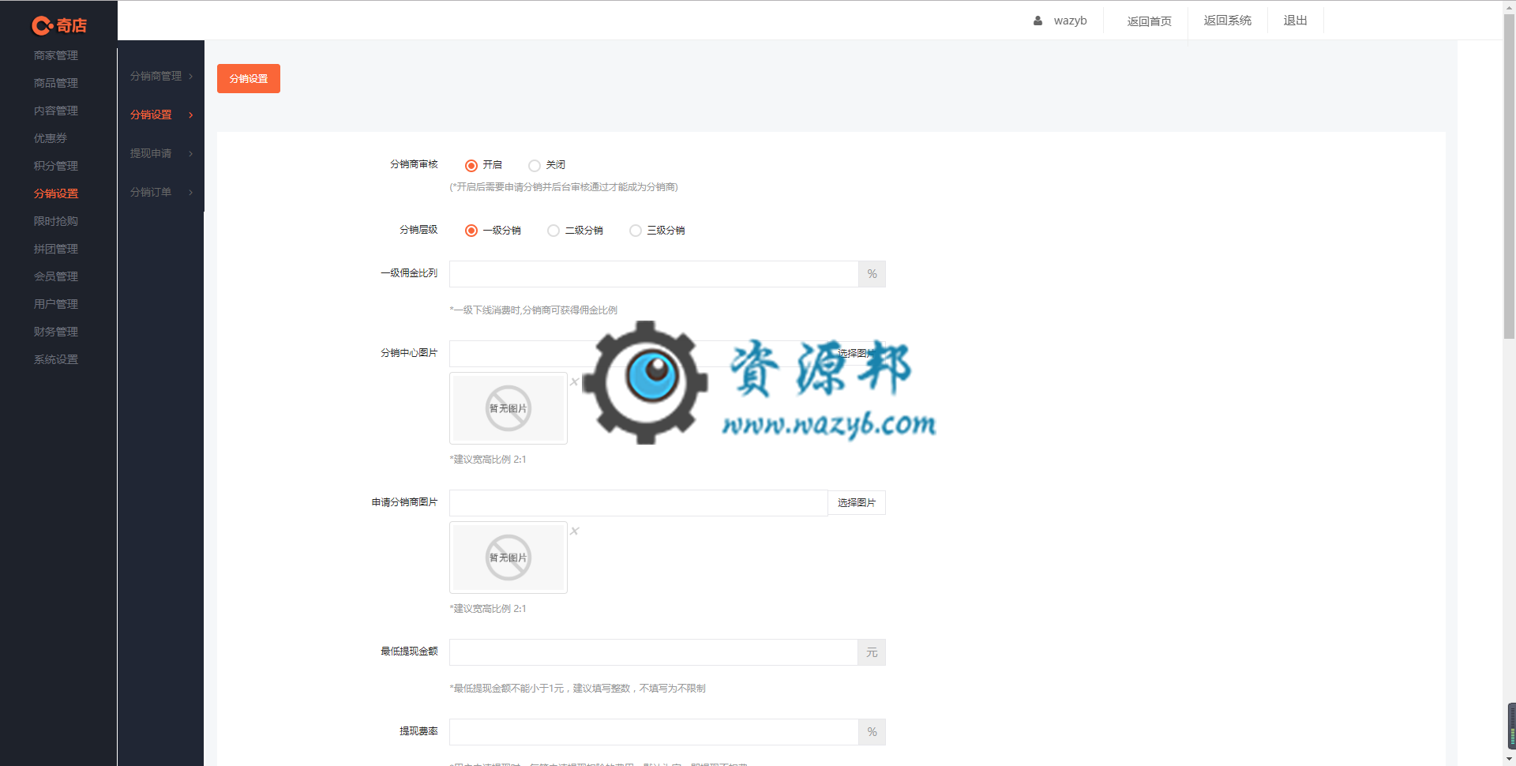Focus the 分销中心图片 path field

[638, 354]
